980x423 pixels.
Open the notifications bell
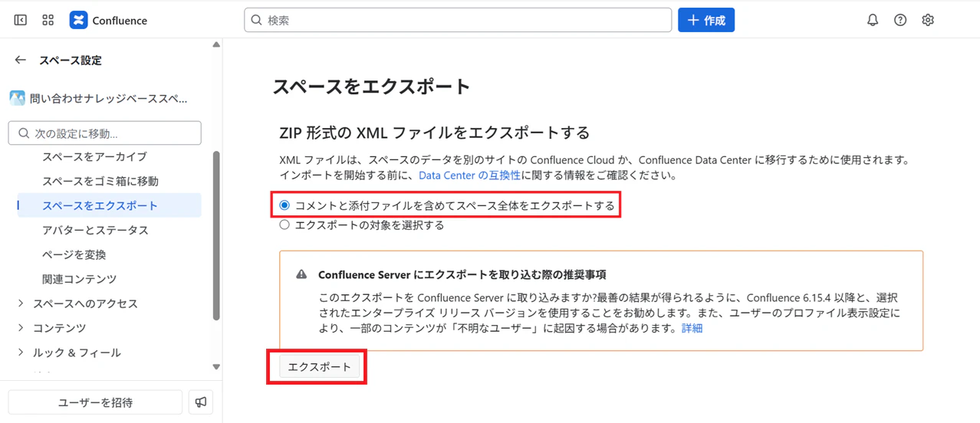873,20
